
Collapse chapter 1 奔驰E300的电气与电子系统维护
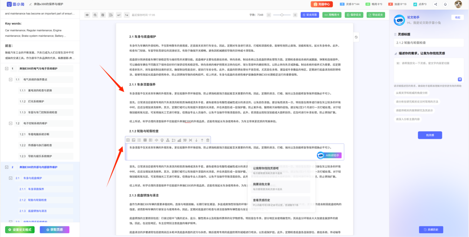(7, 69)
